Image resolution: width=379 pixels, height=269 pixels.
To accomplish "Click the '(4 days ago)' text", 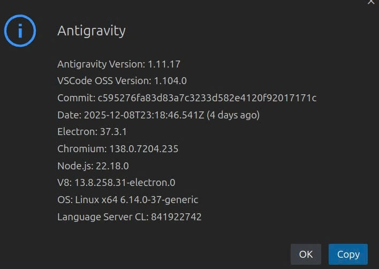I will pyautogui.click(x=233, y=115).
